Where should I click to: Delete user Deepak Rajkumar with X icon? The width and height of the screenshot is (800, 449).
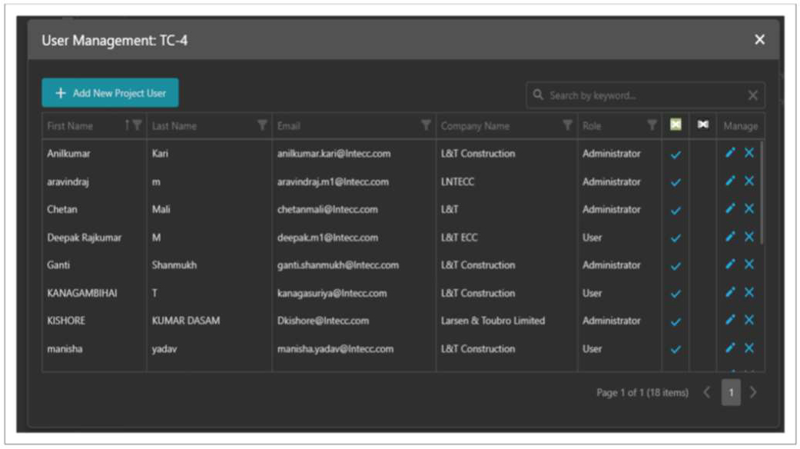749,237
